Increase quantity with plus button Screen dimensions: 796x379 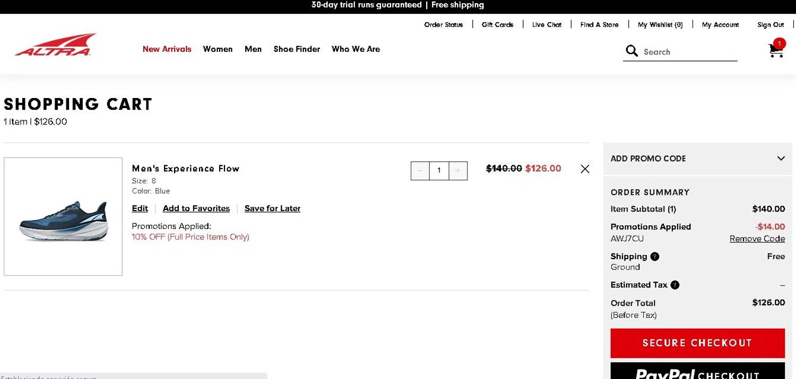[x=458, y=171]
